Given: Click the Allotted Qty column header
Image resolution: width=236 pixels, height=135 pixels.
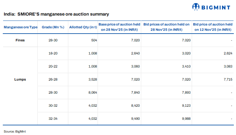Looking at the screenshot, I should [83, 27].
